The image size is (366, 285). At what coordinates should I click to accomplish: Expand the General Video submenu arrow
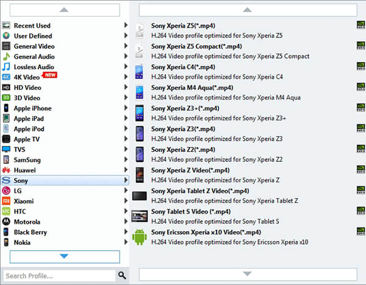coord(126,46)
